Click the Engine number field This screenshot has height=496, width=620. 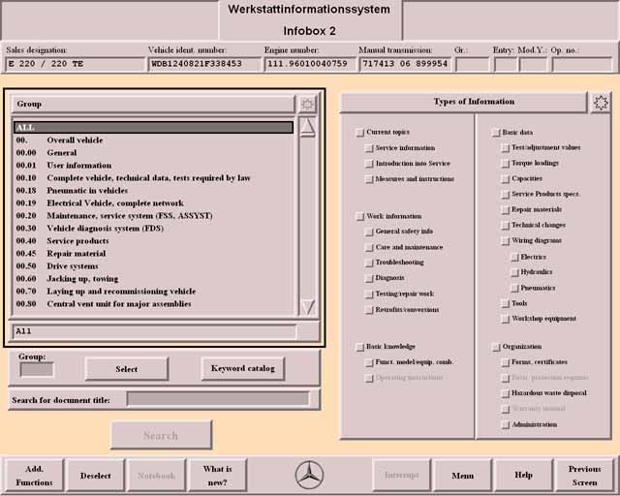click(x=310, y=64)
